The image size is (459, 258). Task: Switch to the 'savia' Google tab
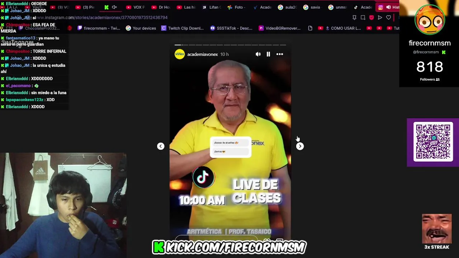tap(312, 7)
